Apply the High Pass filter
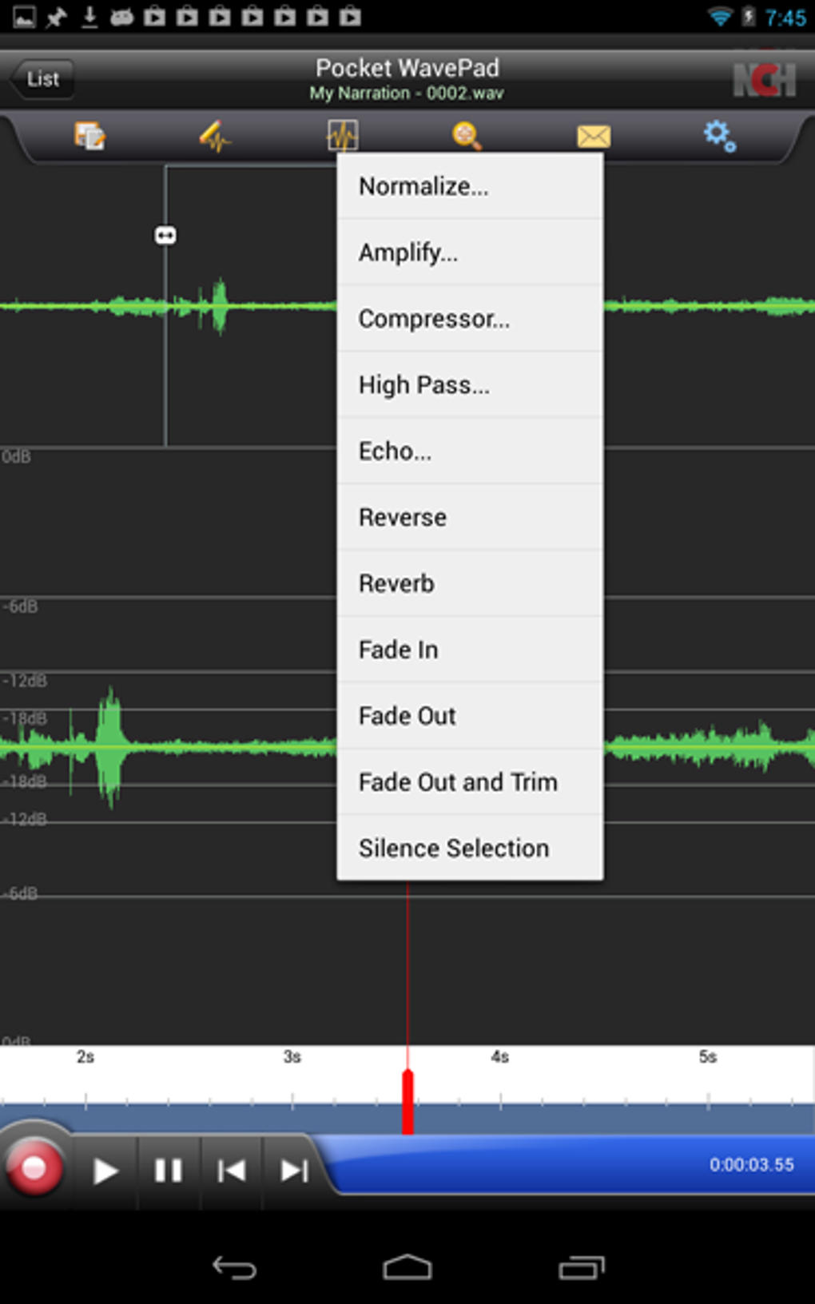 [470, 384]
